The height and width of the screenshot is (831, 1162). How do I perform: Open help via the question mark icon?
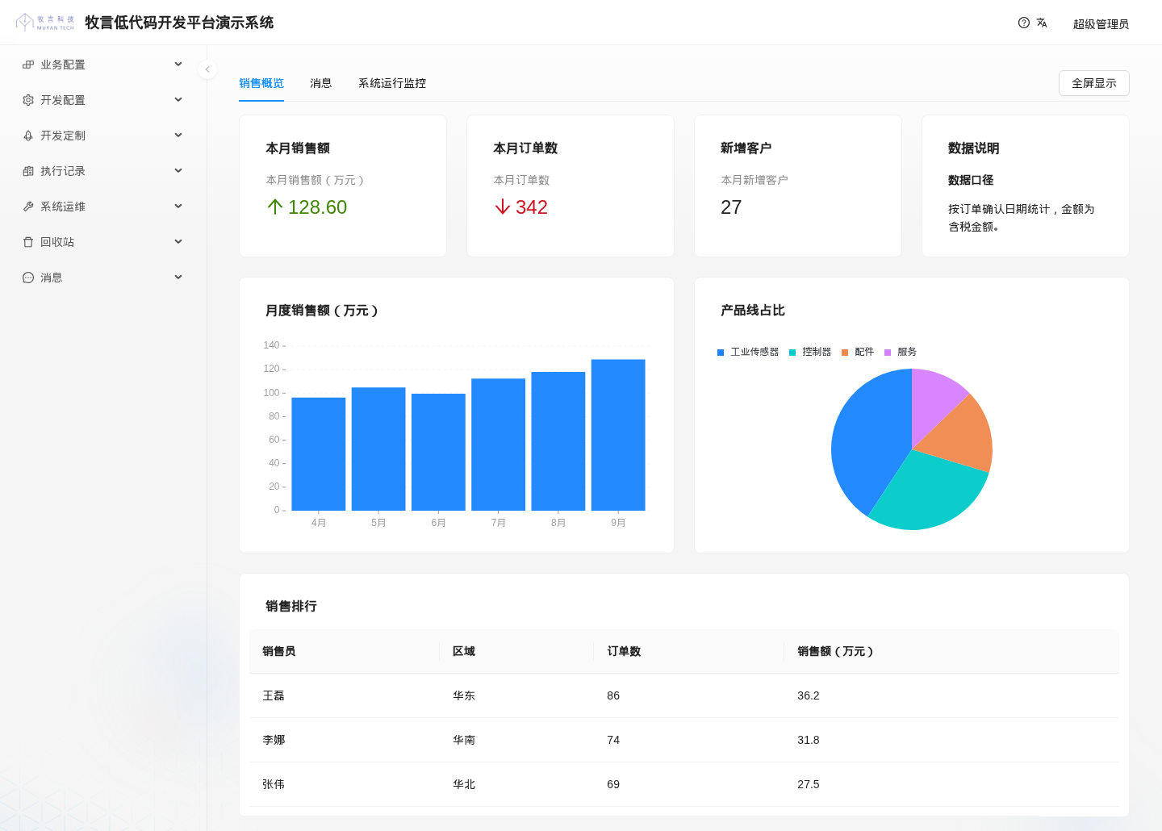(1024, 23)
